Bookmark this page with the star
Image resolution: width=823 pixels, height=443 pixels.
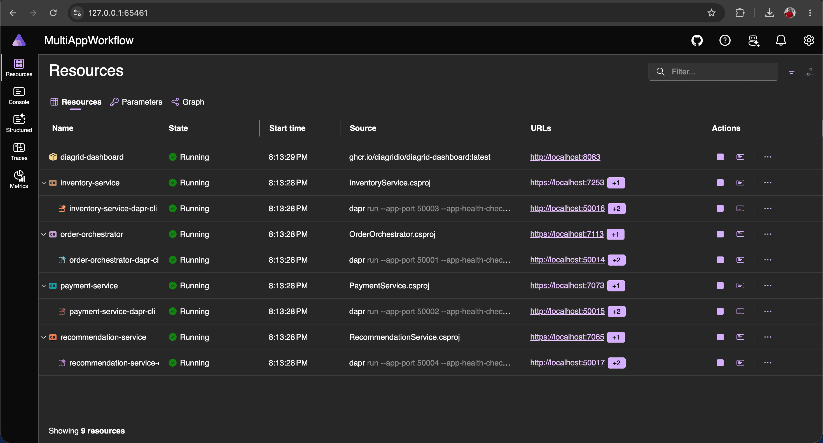click(x=711, y=13)
